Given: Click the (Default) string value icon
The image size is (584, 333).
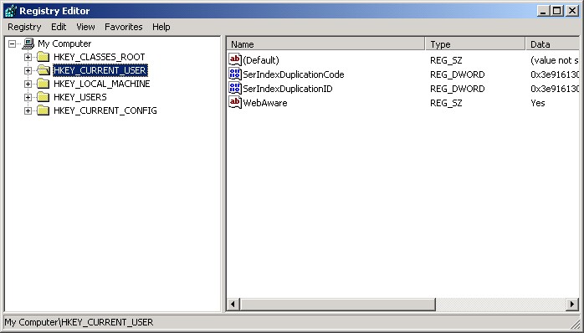Looking at the screenshot, I should (235, 60).
